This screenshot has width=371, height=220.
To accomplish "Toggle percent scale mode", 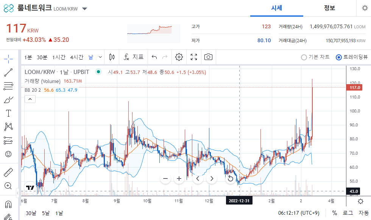I will pyautogui.click(x=335, y=213).
